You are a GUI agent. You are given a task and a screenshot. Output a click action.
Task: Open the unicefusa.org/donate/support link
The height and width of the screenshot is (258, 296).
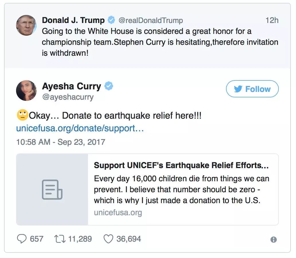80,128
